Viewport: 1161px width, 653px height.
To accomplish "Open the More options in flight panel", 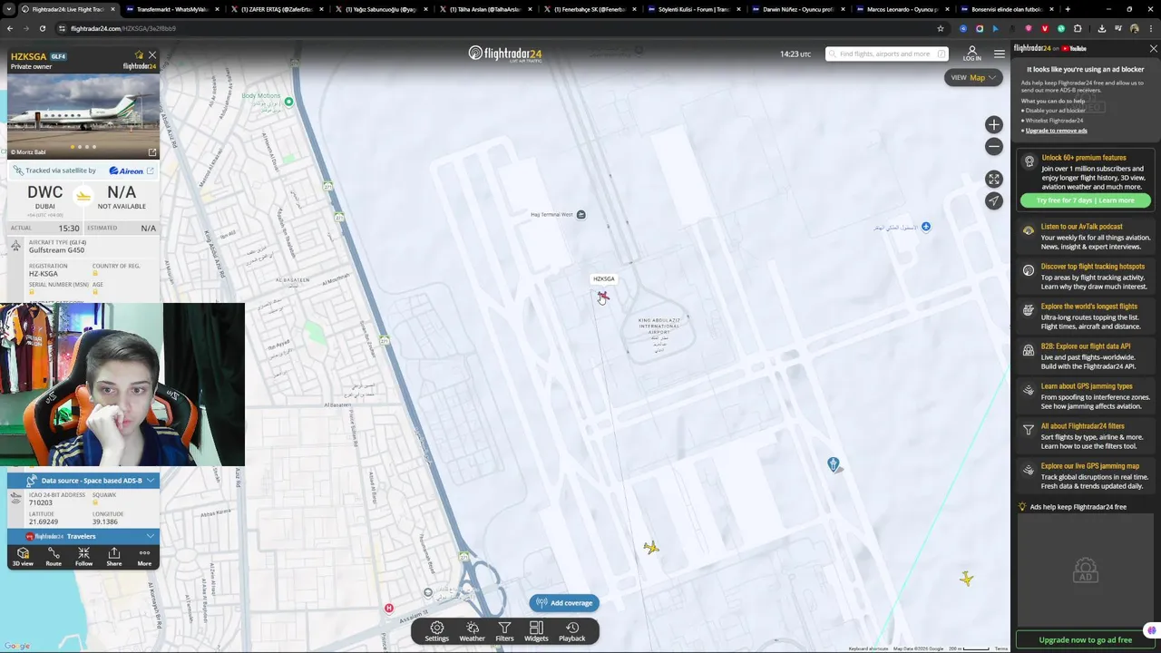I will pos(144,557).
